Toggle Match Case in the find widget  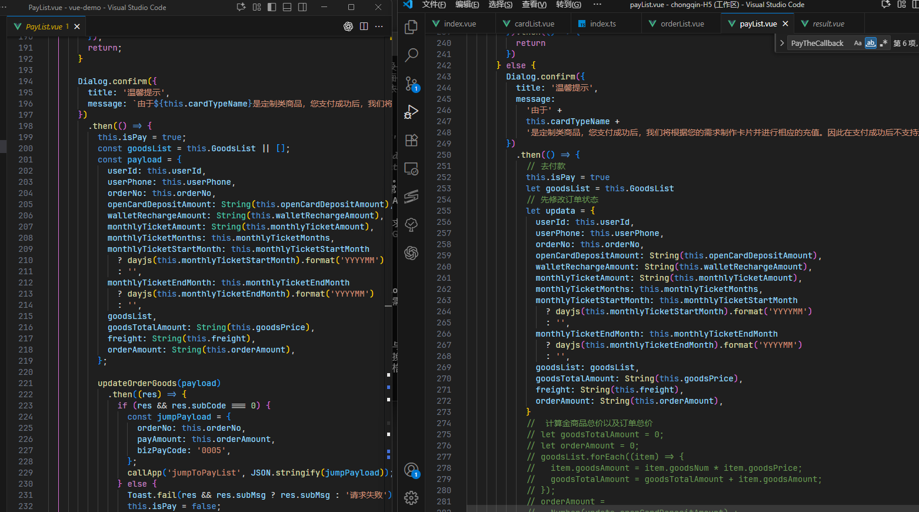tap(858, 43)
